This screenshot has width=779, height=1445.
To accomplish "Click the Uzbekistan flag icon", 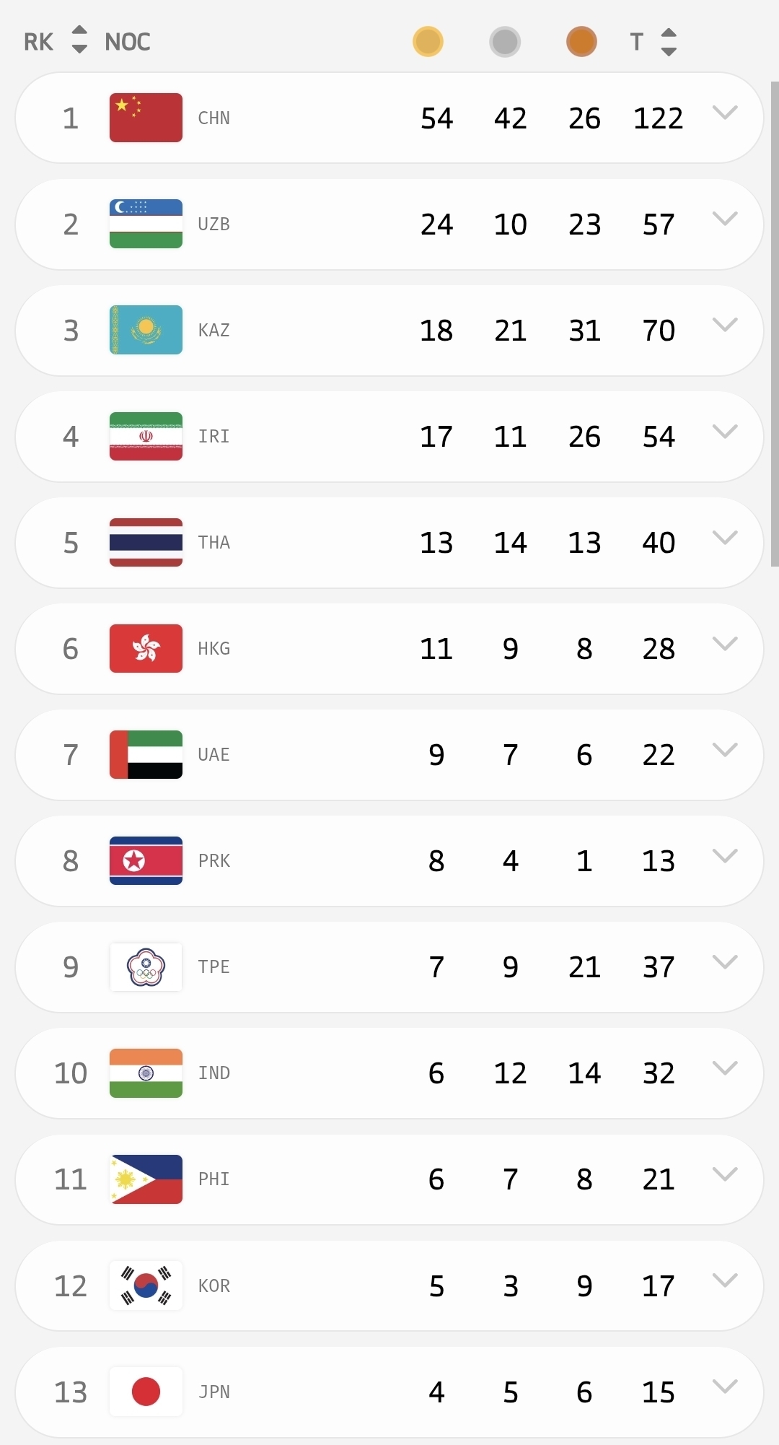I will 146,224.
